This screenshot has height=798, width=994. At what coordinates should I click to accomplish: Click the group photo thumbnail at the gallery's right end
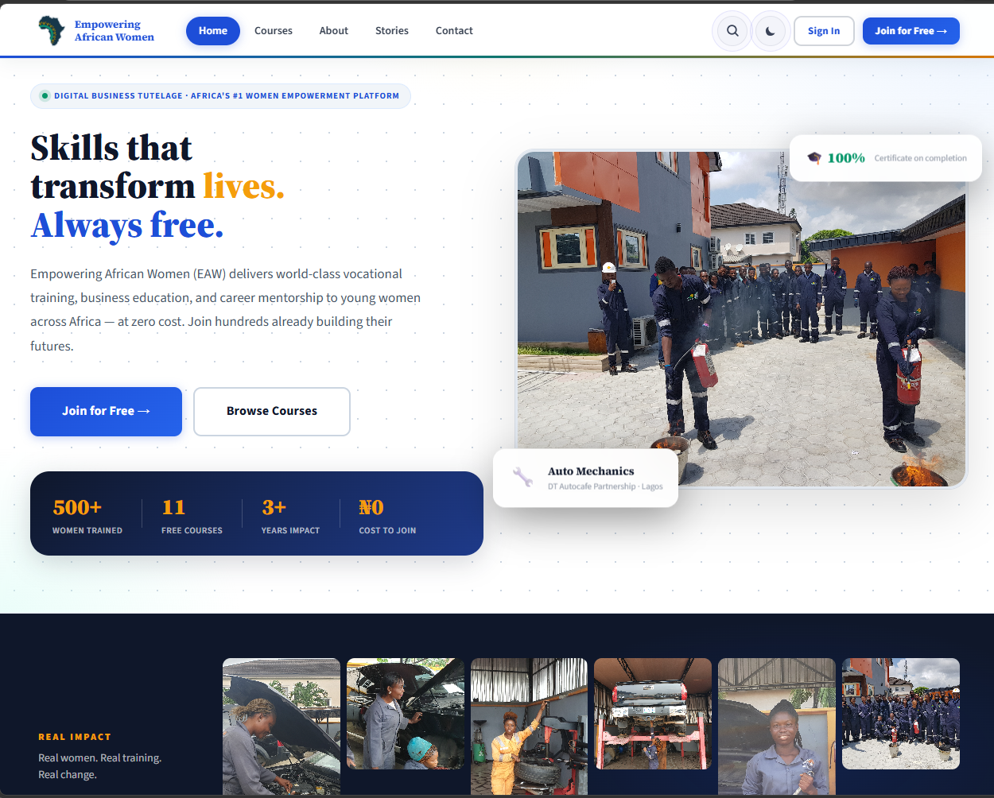[x=900, y=713]
